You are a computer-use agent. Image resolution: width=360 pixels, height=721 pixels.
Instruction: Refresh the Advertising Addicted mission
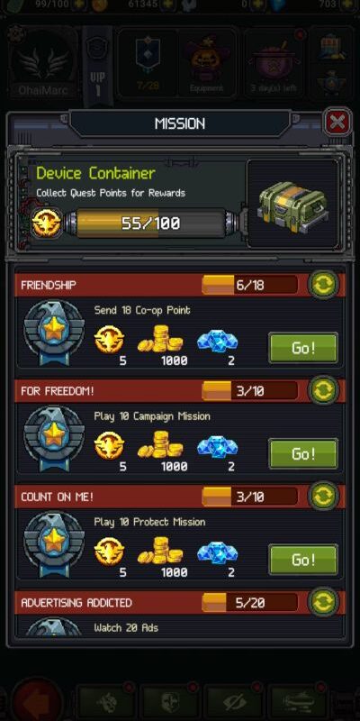[x=325, y=602]
